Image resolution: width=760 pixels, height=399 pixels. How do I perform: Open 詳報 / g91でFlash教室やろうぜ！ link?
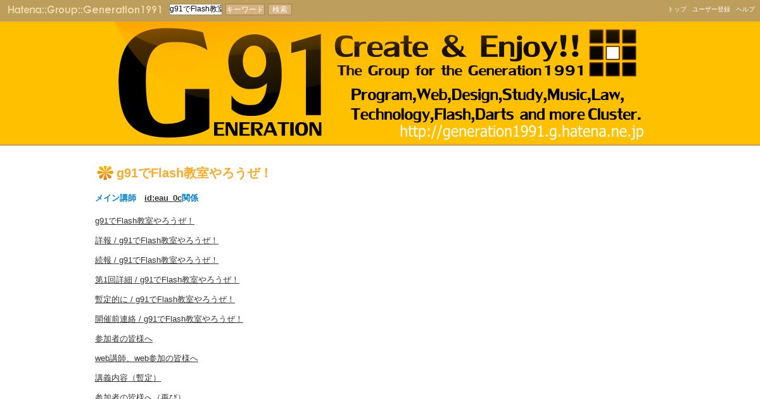pos(156,240)
